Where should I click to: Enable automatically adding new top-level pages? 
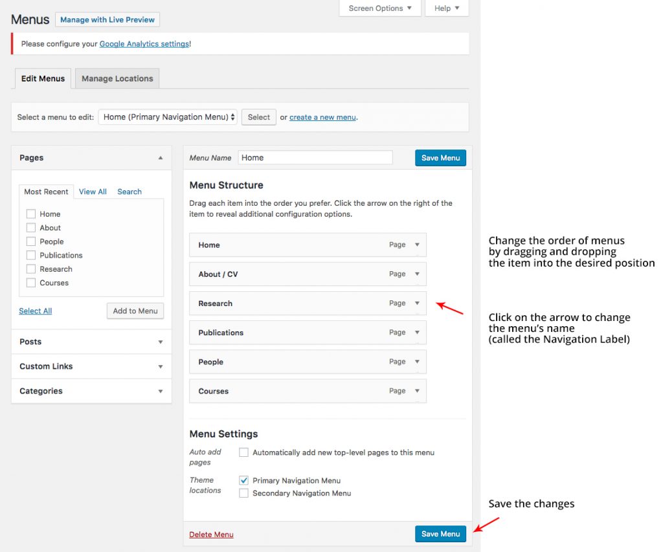[244, 452]
